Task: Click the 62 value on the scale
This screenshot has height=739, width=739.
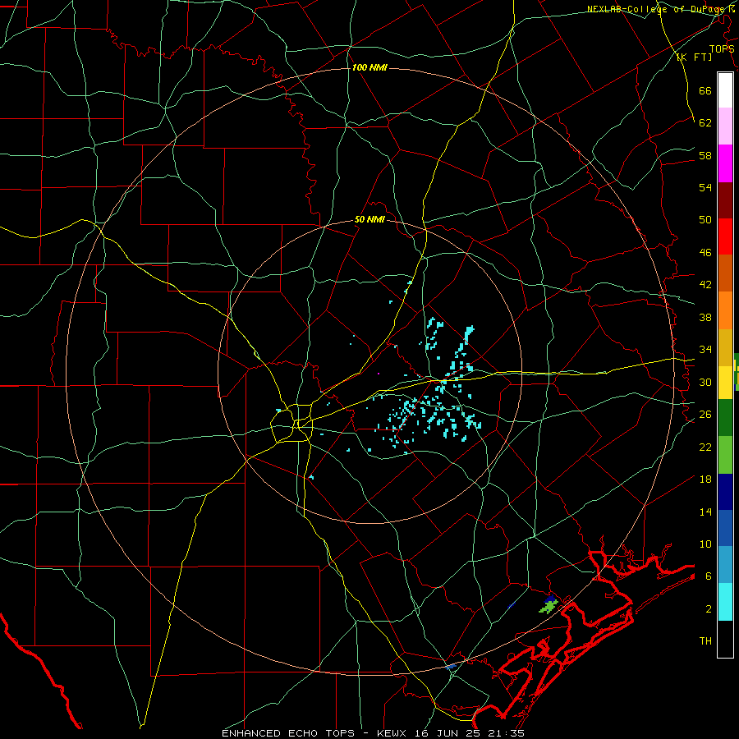Action: [x=705, y=122]
